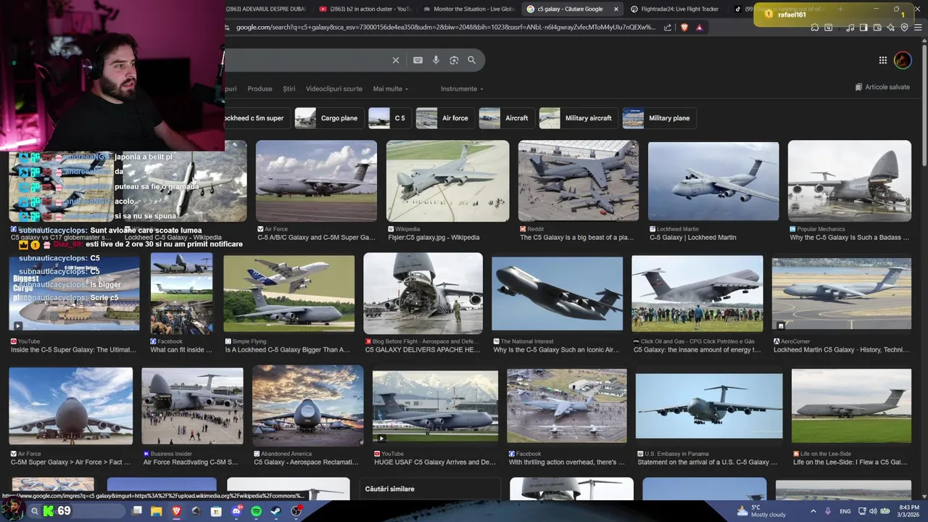Open the Brave Wallet icon
Image resolution: width=928 pixels, height=522 pixels.
click(877, 28)
